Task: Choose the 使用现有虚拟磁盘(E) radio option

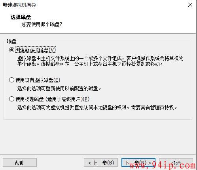Action: click(11, 80)
